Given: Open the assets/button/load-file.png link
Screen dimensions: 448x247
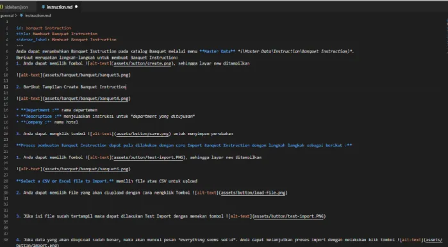Looking at the screenshot, I should [253, 193].
